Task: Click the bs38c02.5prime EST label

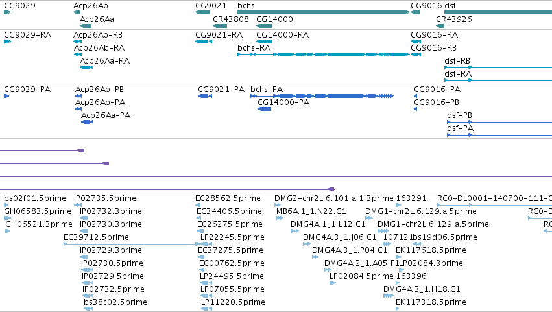Action: click(115, 302)
